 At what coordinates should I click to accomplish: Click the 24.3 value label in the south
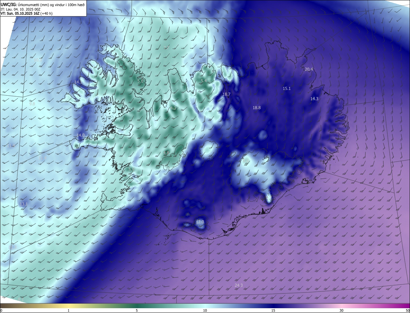[239, 285]
